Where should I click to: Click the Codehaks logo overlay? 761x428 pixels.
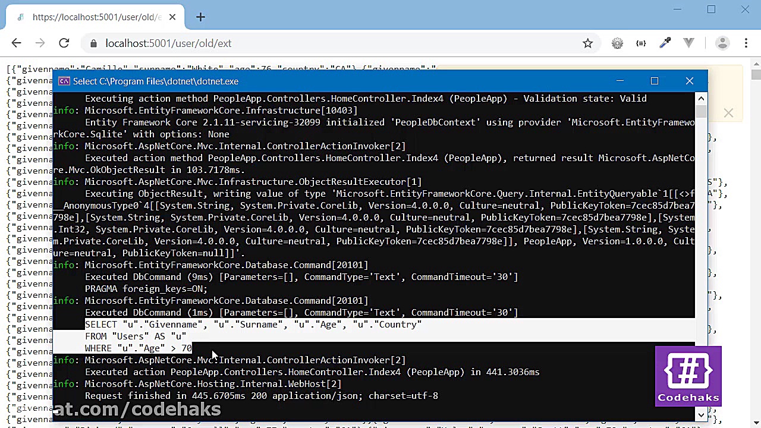[688, 376]
